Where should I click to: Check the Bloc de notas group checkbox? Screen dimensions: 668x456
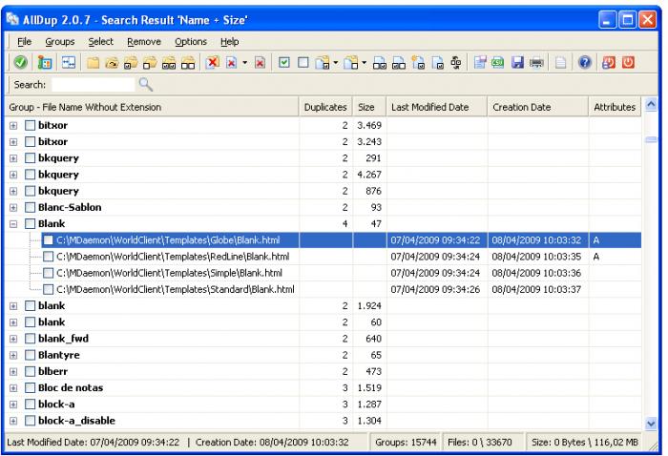(31, 388)
